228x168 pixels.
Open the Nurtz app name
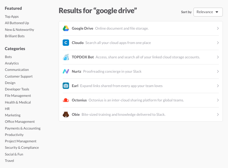tap(76, 71)
